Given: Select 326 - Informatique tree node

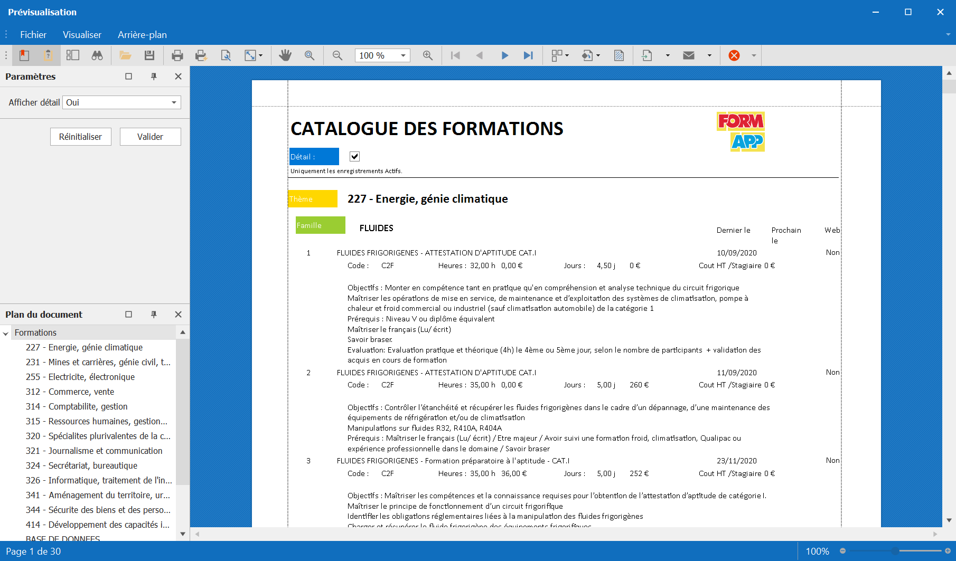Looking at the screenshot, I should (99, 480).
